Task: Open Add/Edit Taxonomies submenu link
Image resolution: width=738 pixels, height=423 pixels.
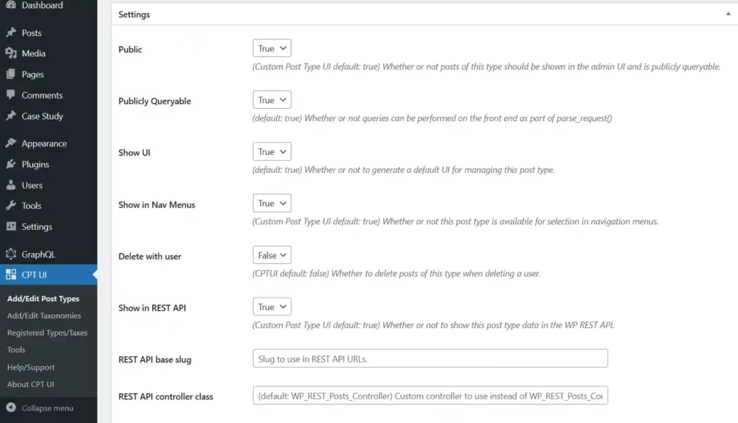Action: point(44,315)
